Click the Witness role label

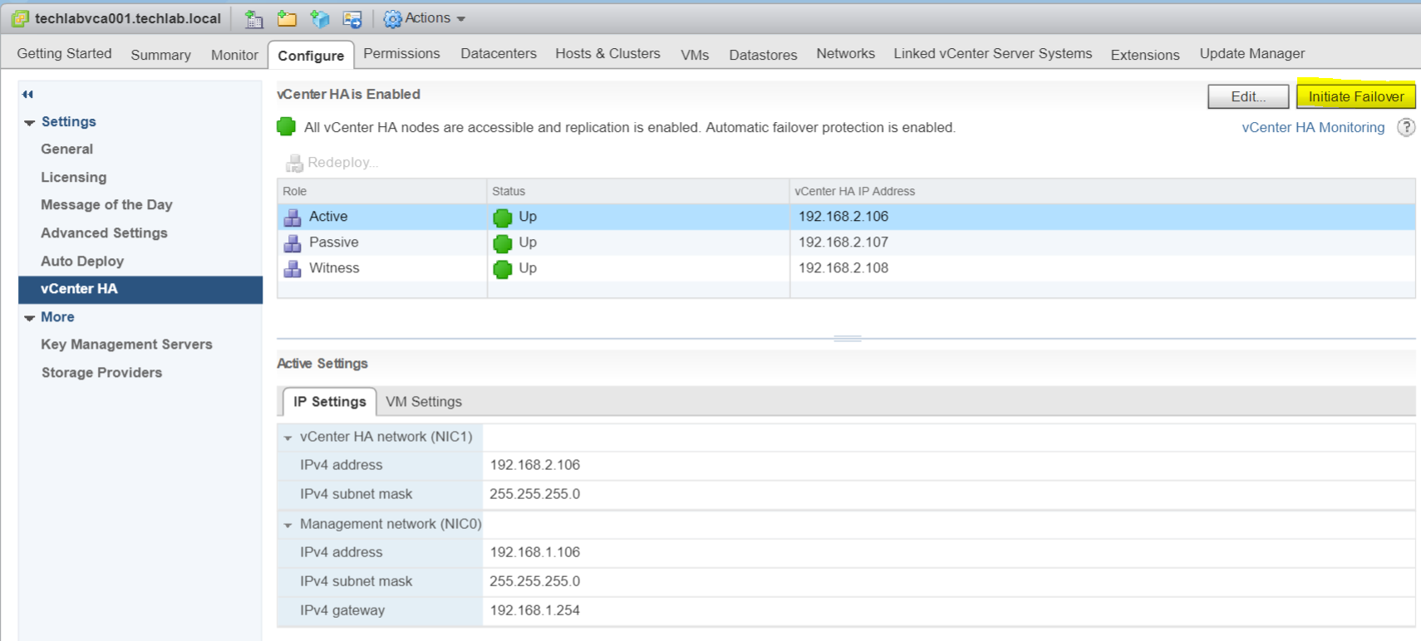[x=334, y=267]
